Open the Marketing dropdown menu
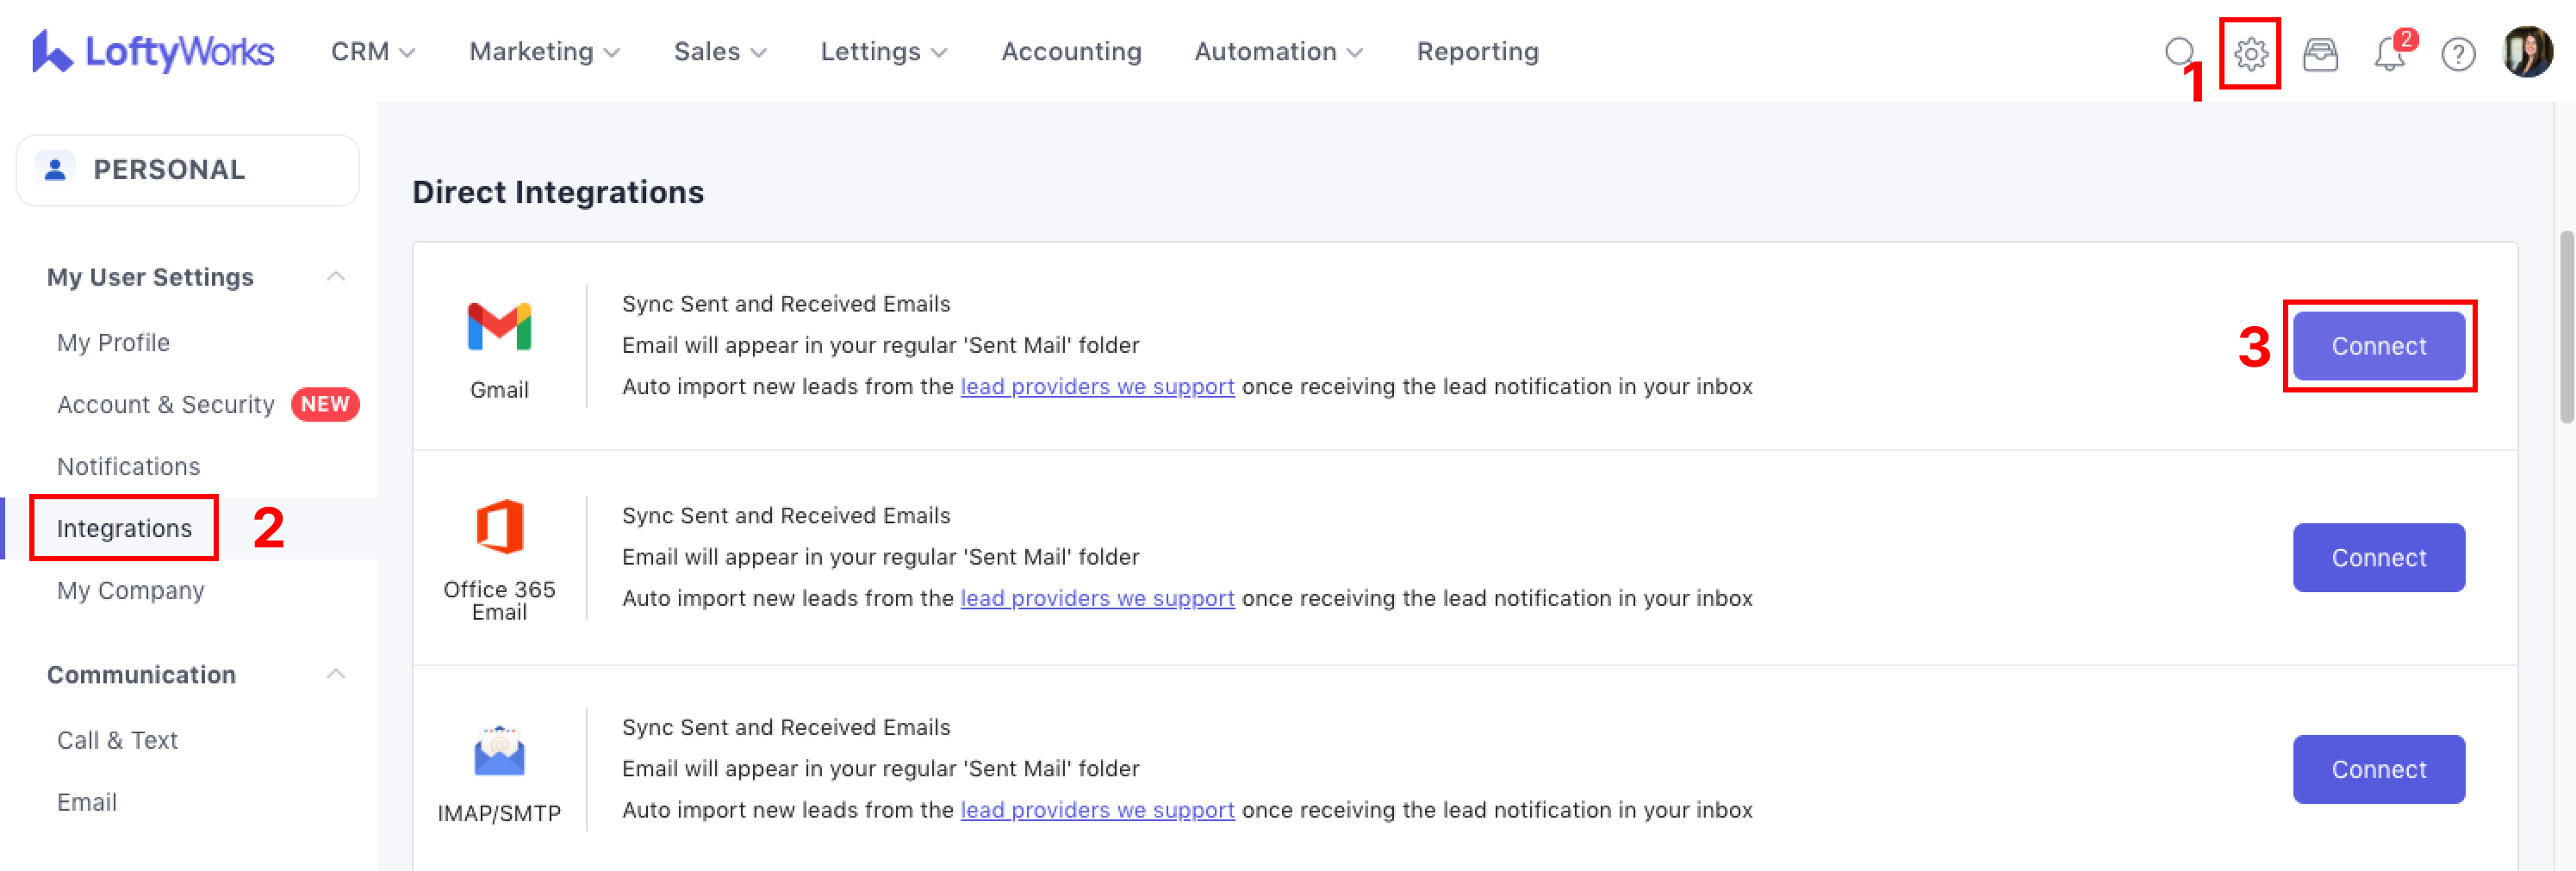2576x871 pixels. (x=544, y=52)
